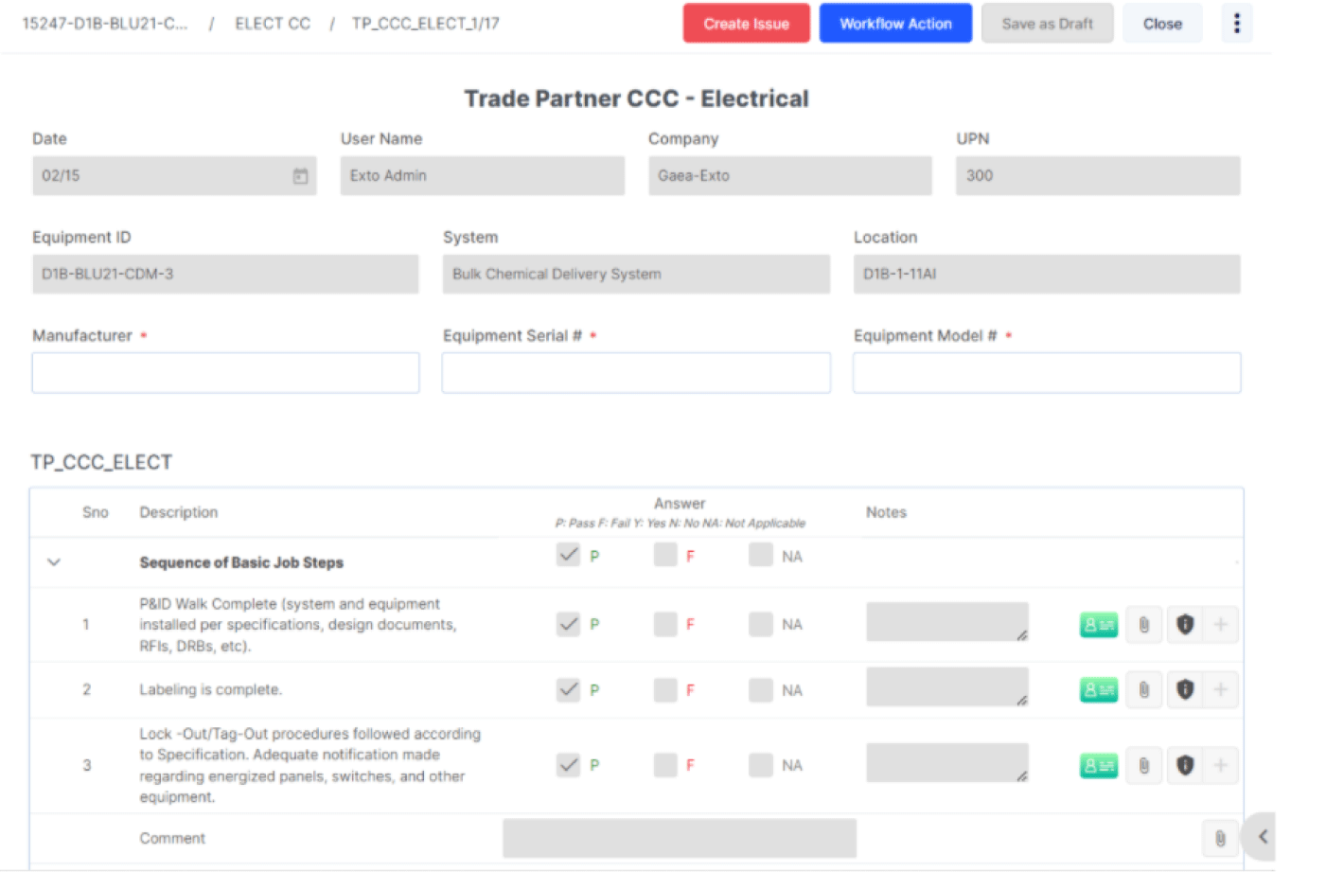
Task: Focus the Manufacturer input field
Action: tap(225, 373)
